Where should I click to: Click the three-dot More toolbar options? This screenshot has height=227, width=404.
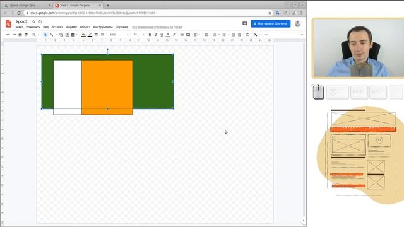point(266,35)
